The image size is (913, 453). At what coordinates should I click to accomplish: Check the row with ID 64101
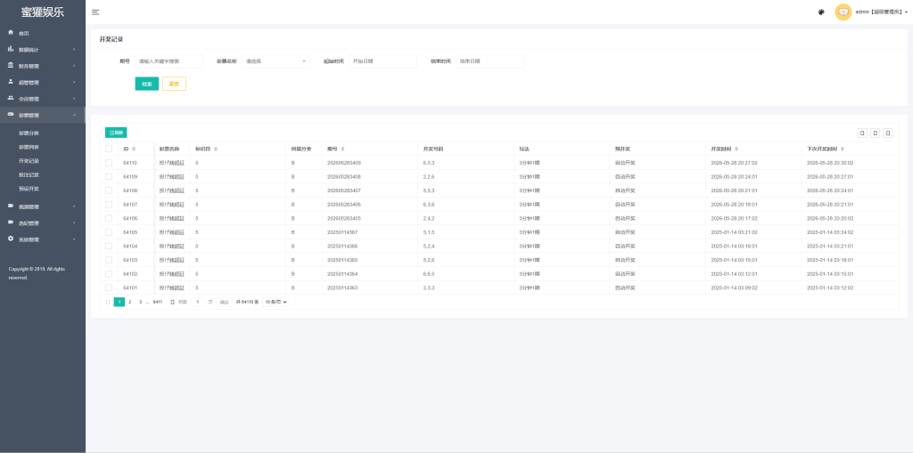(x=108, y=287)
